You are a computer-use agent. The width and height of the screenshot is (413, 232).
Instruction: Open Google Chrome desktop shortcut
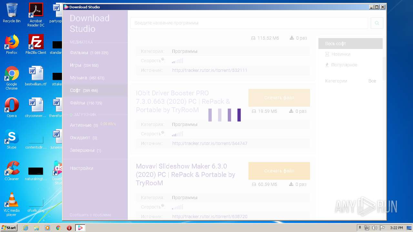(x=12, y=78)
